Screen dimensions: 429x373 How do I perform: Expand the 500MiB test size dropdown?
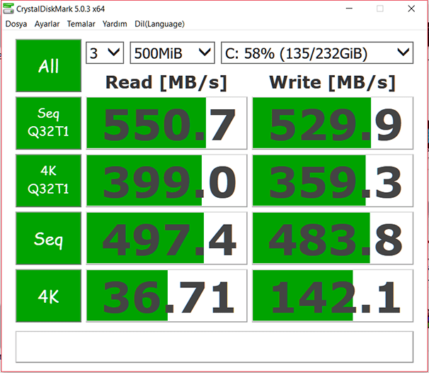click(172, 52)
